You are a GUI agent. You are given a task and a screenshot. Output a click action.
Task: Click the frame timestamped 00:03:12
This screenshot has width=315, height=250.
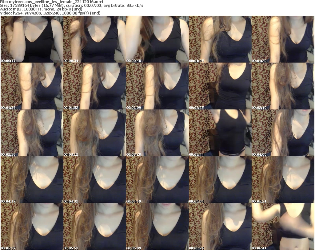point(95,133)
